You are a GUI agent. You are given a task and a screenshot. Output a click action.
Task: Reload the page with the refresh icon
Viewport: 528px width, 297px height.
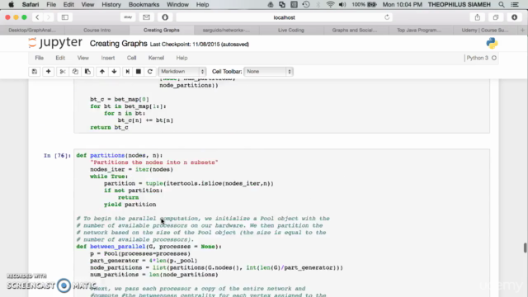387,17
